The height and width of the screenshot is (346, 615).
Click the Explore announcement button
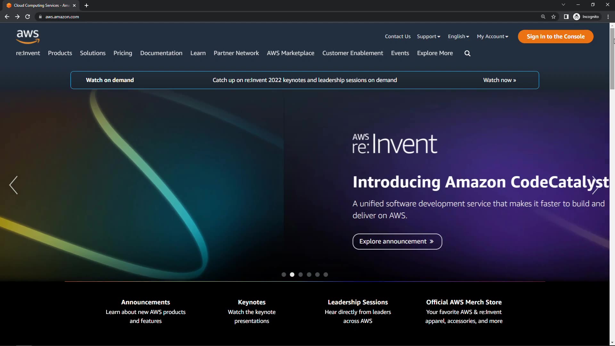397,242
